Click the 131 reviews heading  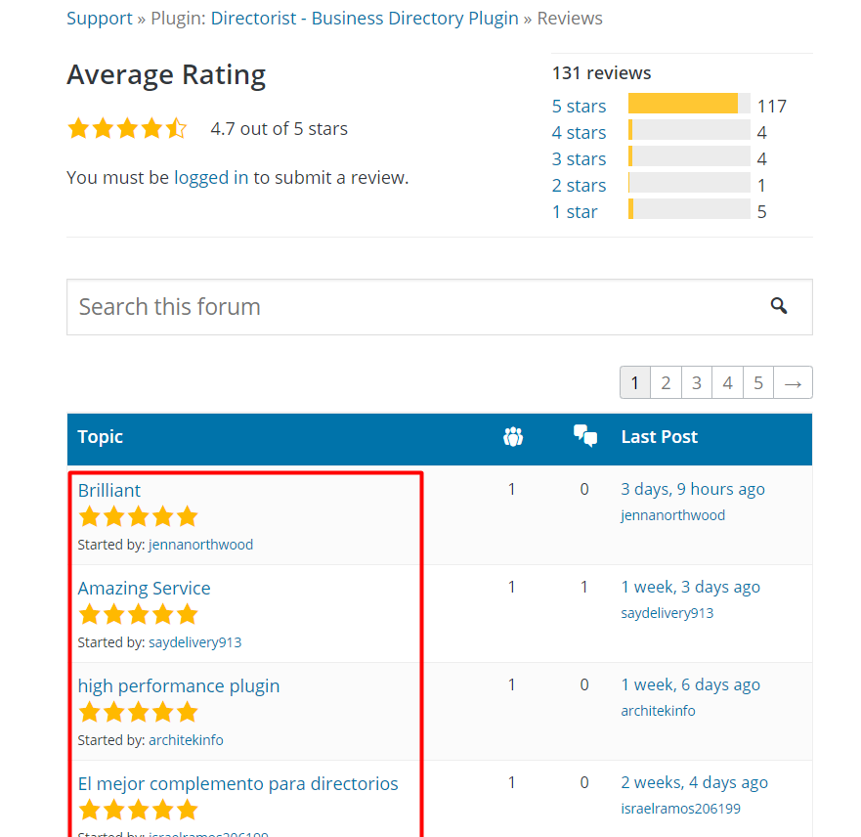(601, 73)
